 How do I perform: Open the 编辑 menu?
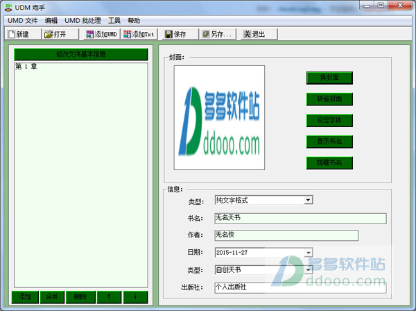(x=51, y=21)
